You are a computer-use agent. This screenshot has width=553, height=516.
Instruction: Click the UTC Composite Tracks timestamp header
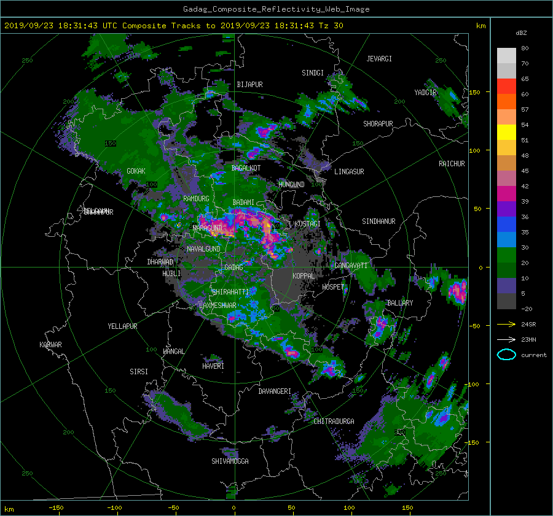(x=173, y=26)
